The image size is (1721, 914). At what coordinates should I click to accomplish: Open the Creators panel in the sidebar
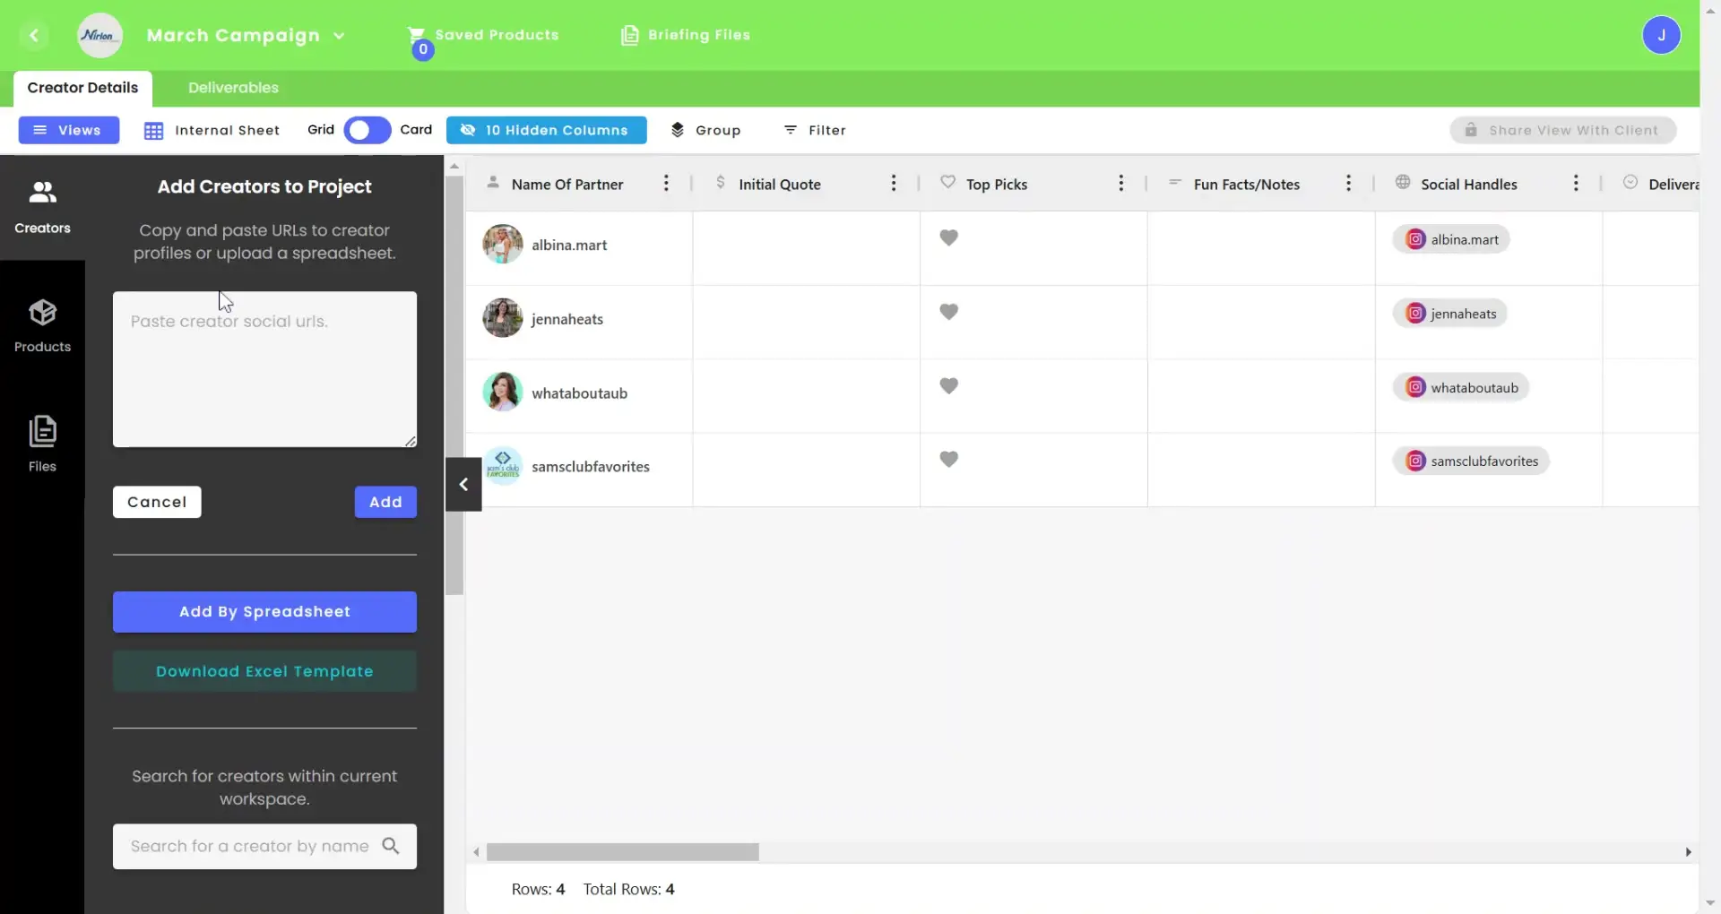(42, 206)
